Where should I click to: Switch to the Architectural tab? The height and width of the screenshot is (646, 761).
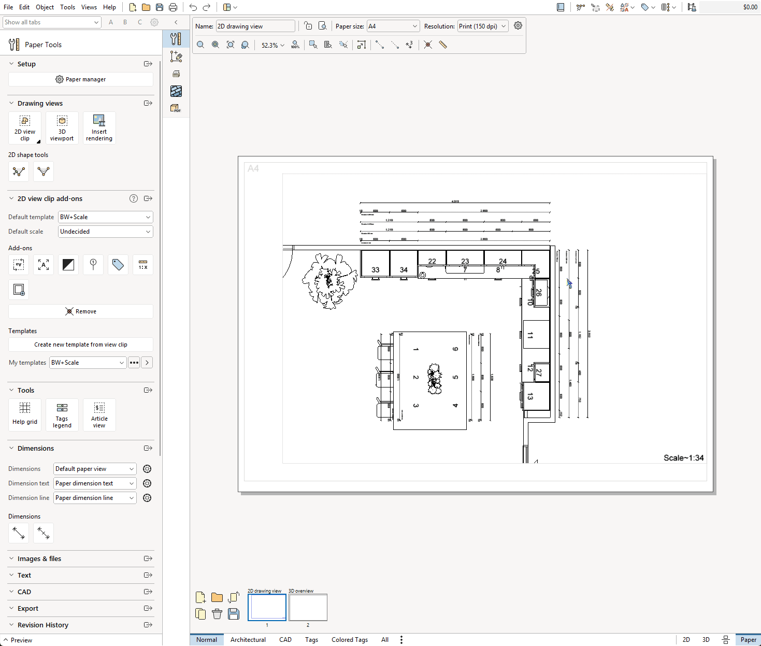tap(248, 640)
